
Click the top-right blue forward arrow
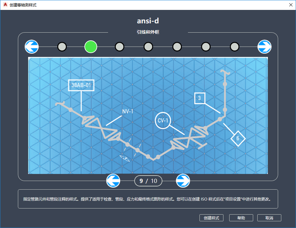[264, 47]
